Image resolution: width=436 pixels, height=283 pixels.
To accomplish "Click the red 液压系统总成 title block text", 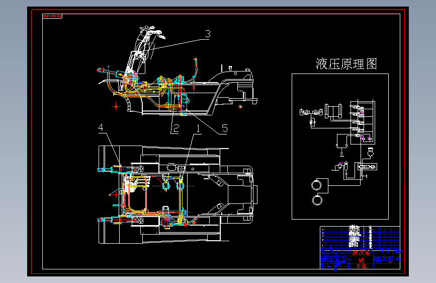I will coord(361,259).
